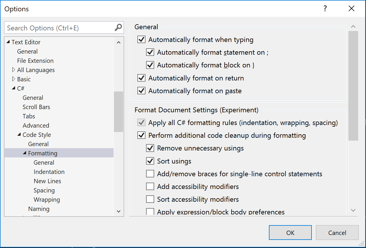
Task: Uncheck Automatically format on paste
Action: (x=141, y=91)
